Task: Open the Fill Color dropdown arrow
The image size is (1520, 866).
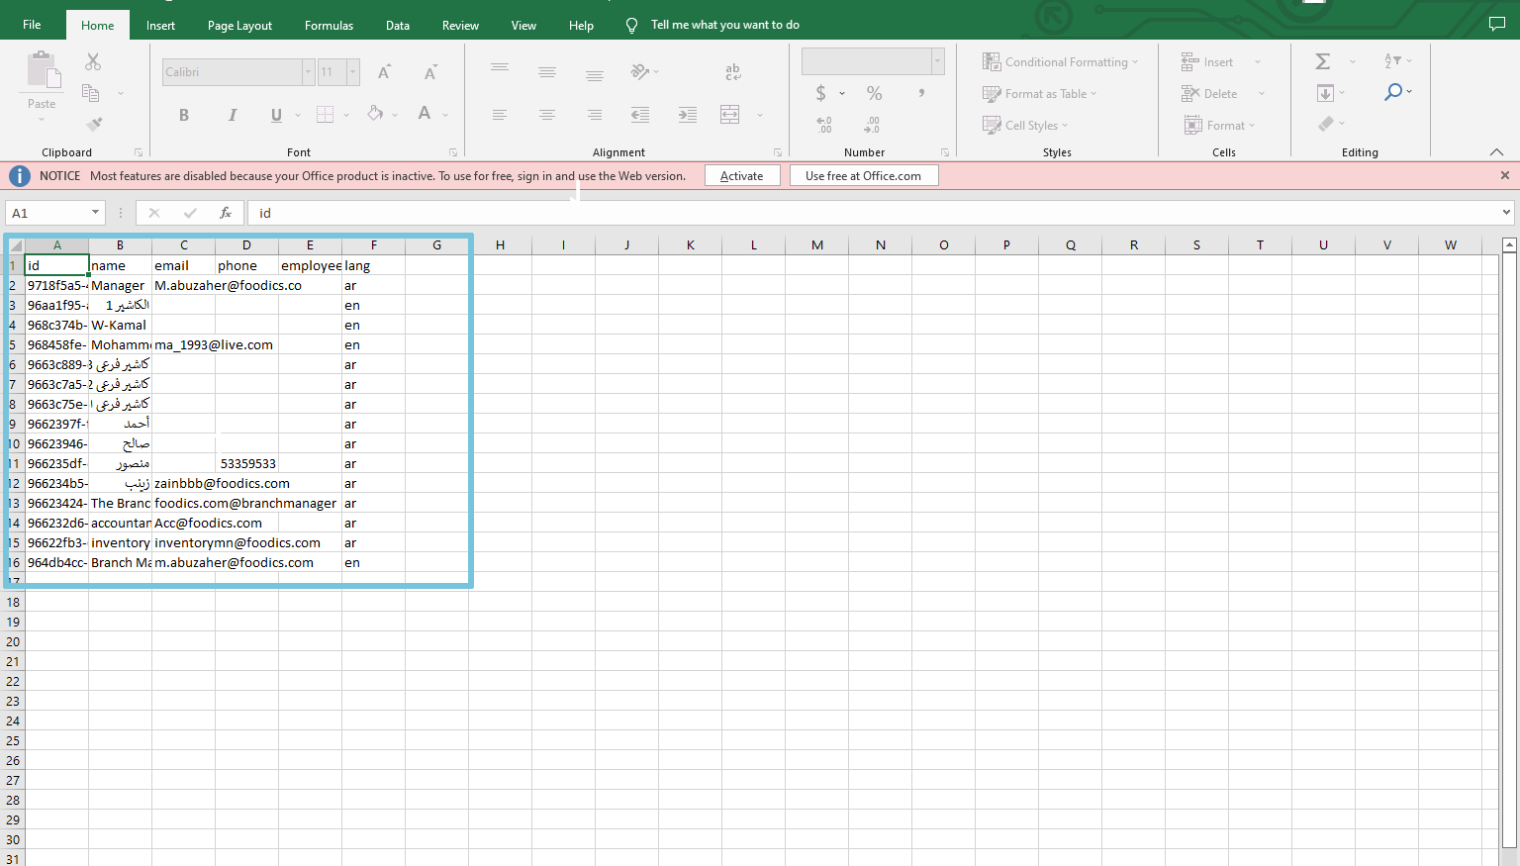Action: (x=395, y=114)
